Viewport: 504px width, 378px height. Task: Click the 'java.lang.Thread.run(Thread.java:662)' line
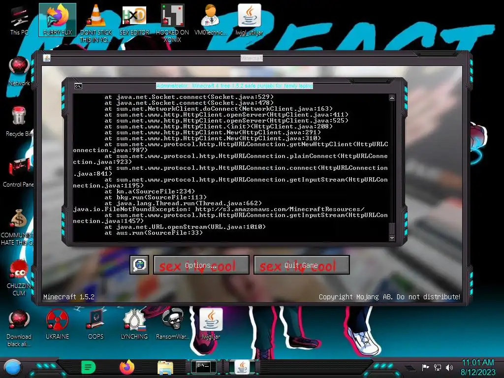(183, 203)
